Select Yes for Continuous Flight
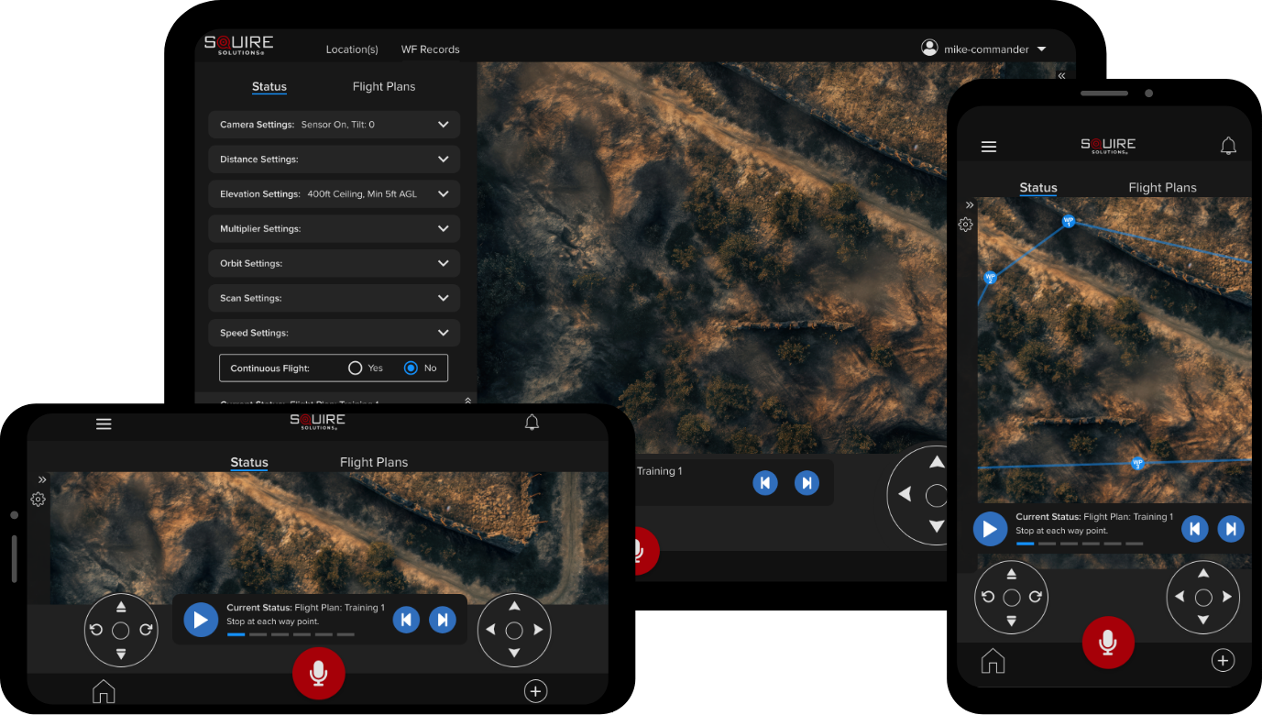Image resolution: width=1262 pixels, height=715 pixels. tap(356, 368)
